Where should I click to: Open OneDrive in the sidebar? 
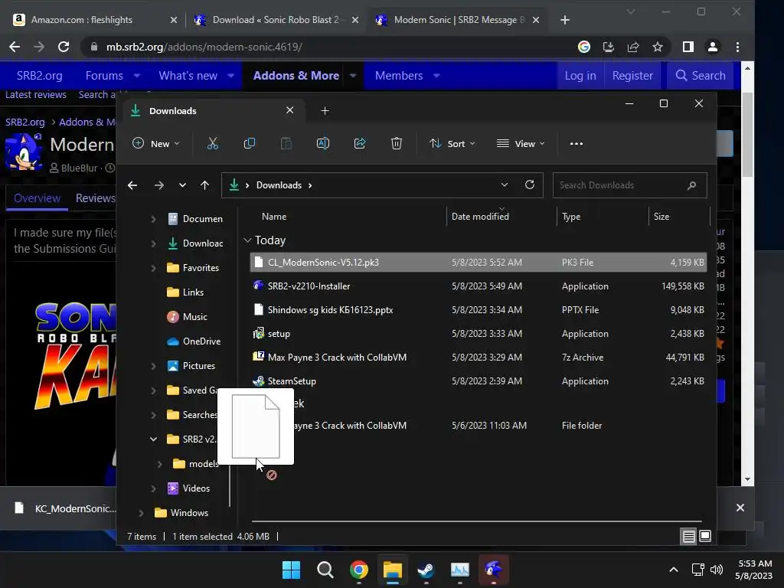pyautogui.click(x=194, y=341)
